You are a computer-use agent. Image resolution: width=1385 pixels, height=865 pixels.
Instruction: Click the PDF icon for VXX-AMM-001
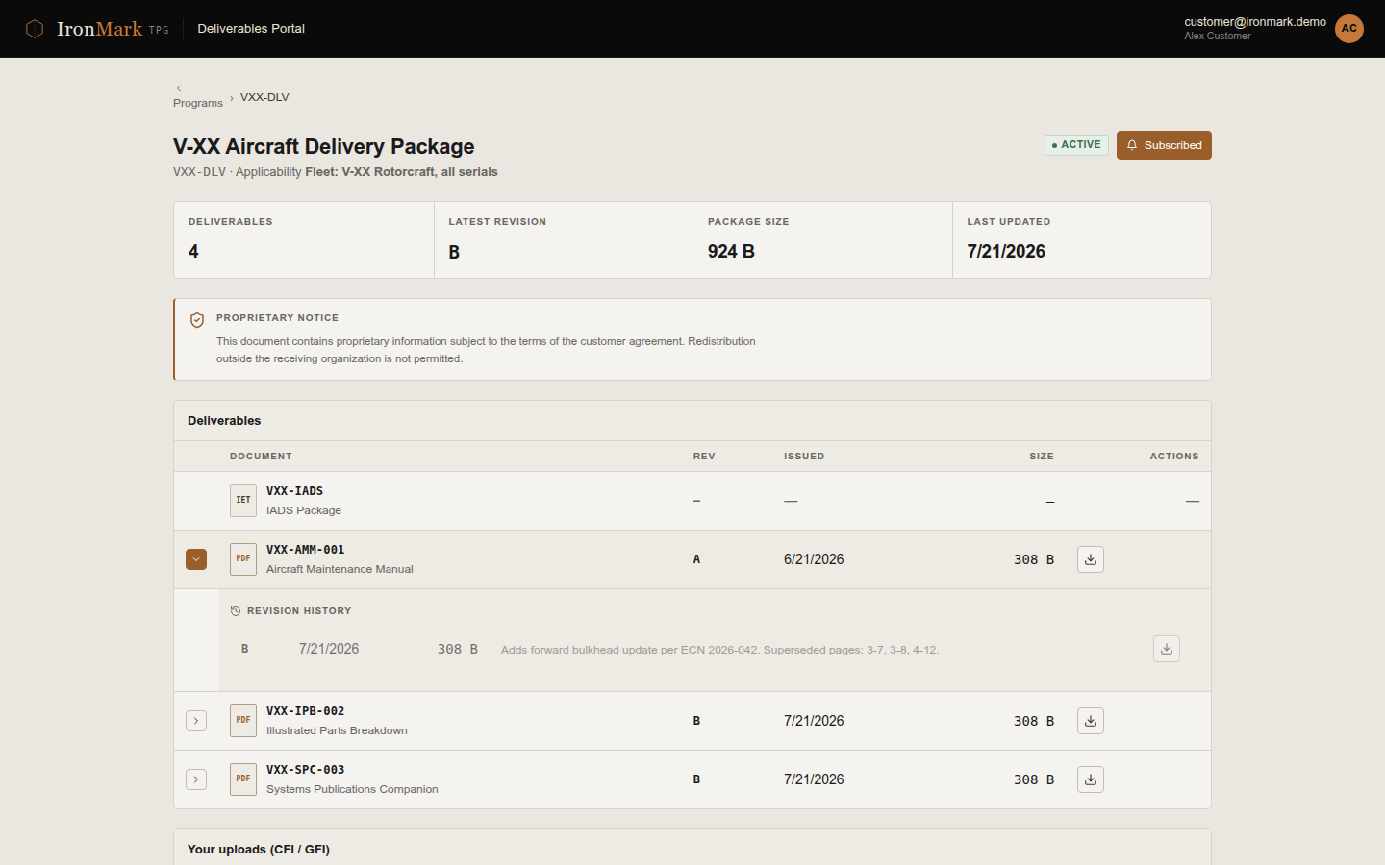(243, 559)
